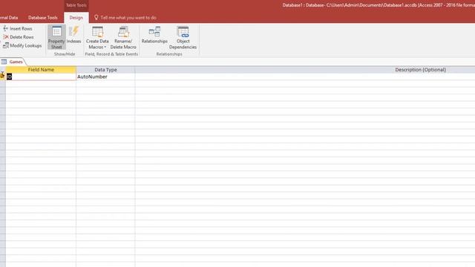Click the Insert Rows label

[21, 28]
